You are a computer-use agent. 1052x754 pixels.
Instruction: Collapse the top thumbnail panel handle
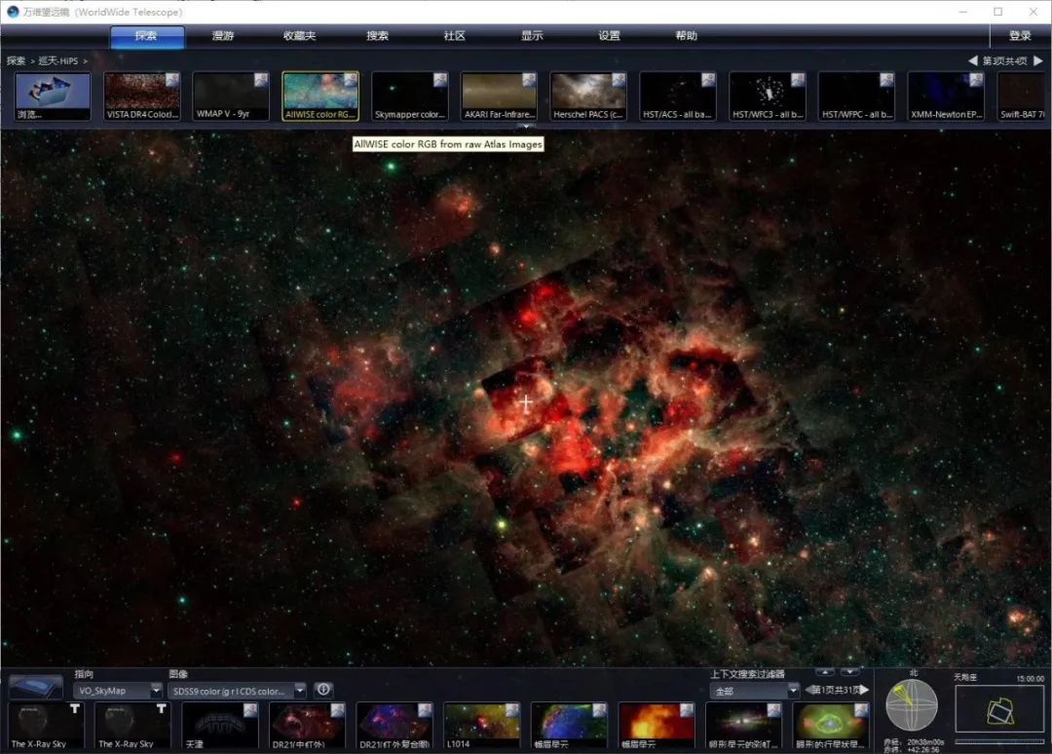[526, 127]
